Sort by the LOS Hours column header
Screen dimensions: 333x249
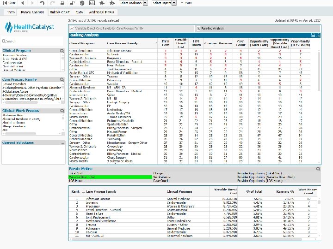click(x=196, y=43)
